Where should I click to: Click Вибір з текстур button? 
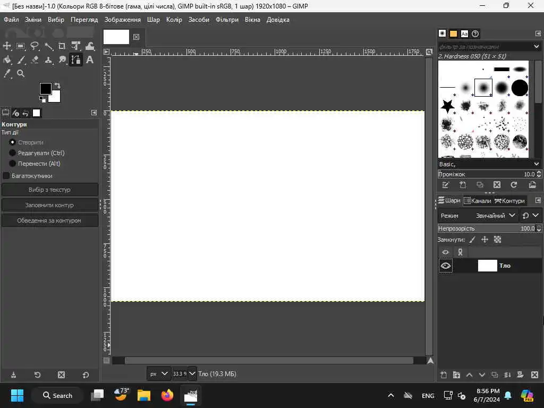[x=49, y=190]
